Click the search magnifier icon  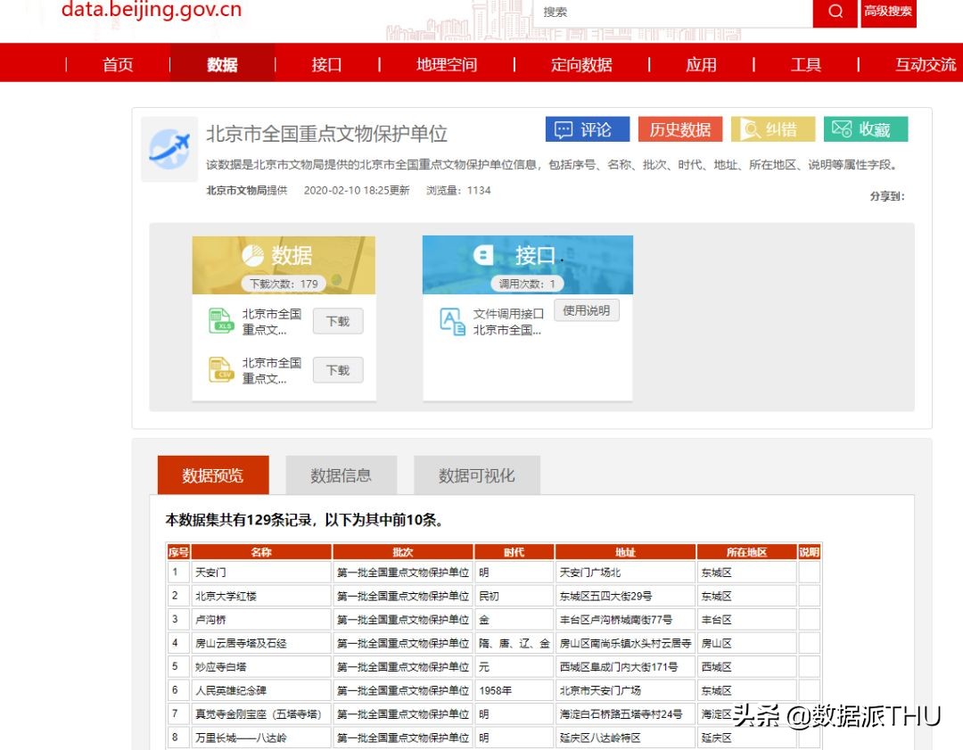tap(835, 13)
